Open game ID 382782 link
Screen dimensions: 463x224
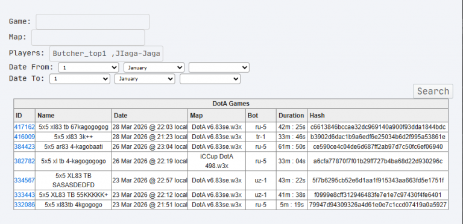25,161
